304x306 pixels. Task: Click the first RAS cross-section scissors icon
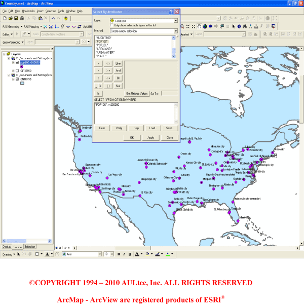pyautogui.click(x=45, y=26)
